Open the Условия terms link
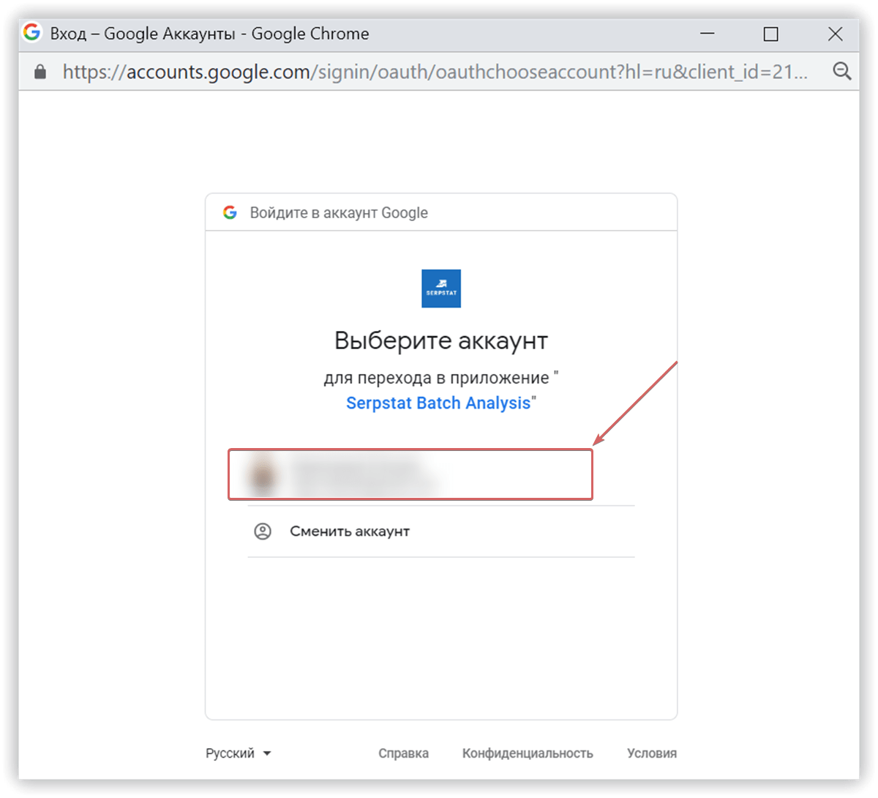 tap(652, 753)
